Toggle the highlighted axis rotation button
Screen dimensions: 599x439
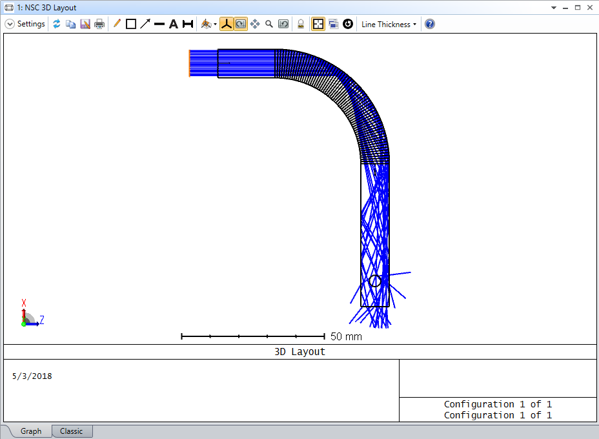226,24
